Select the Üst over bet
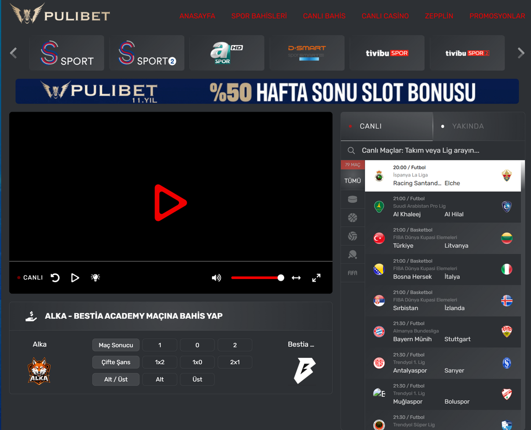This screenshot has width=531, height=430. pos(198,380)
